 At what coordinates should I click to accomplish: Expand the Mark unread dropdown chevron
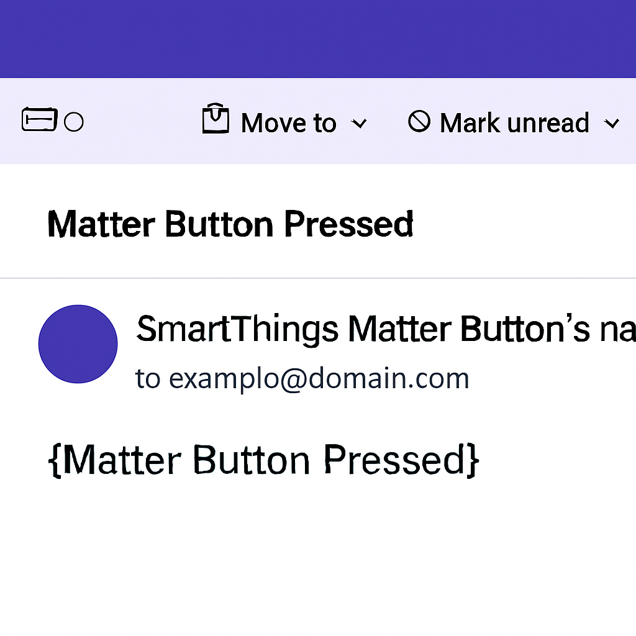click(x=612, y=124)
